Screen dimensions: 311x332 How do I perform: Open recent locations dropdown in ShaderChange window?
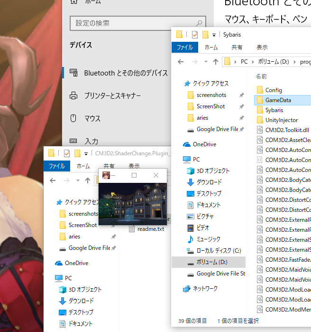click(78, 180)
